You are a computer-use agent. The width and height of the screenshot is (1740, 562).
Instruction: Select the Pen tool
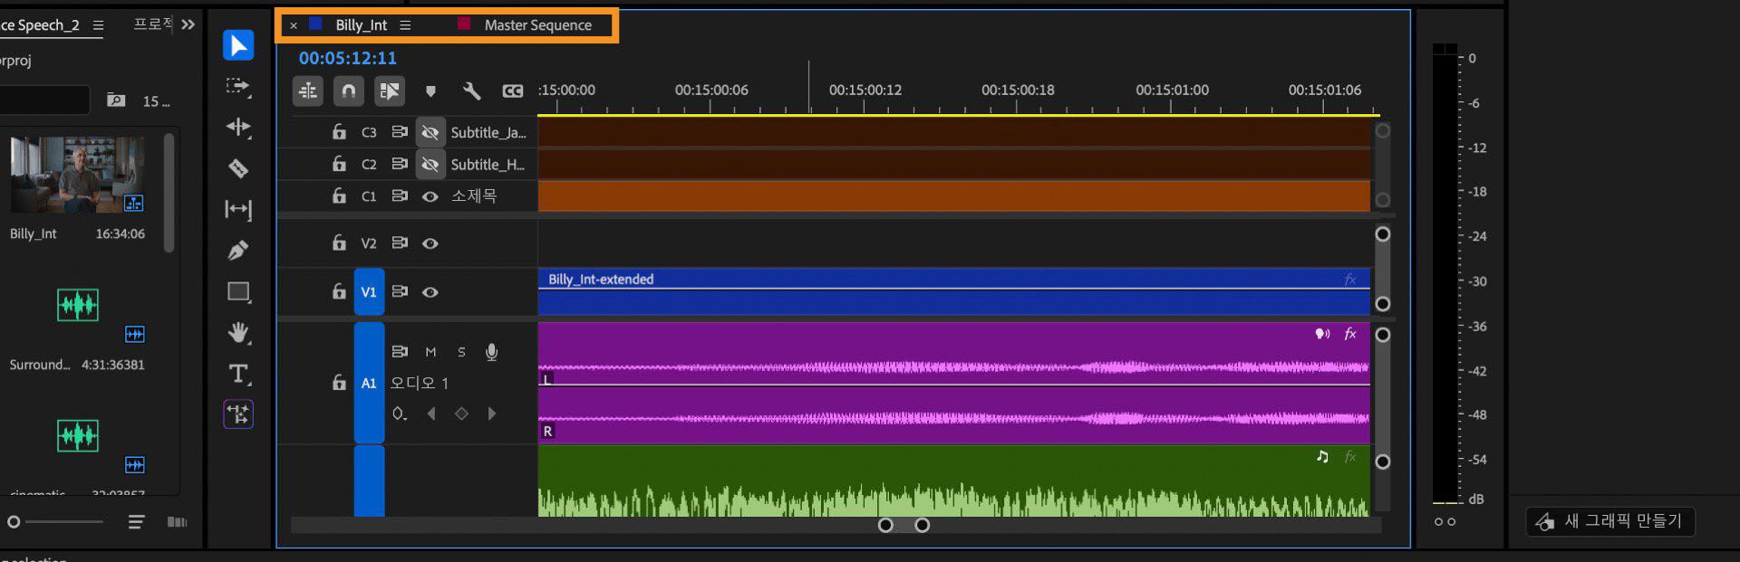238,251
